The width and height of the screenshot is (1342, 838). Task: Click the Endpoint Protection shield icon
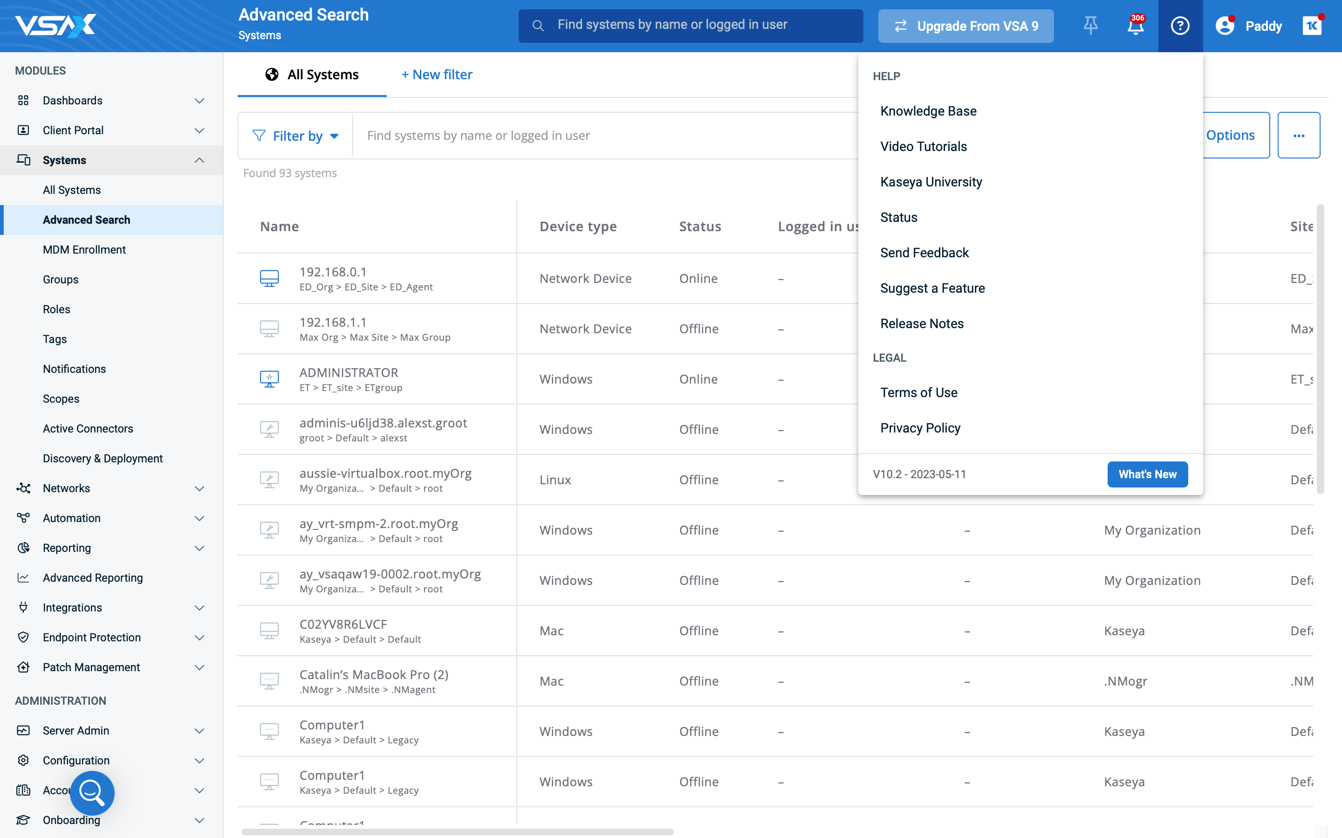pyautogui.click(x=23, y=638)
